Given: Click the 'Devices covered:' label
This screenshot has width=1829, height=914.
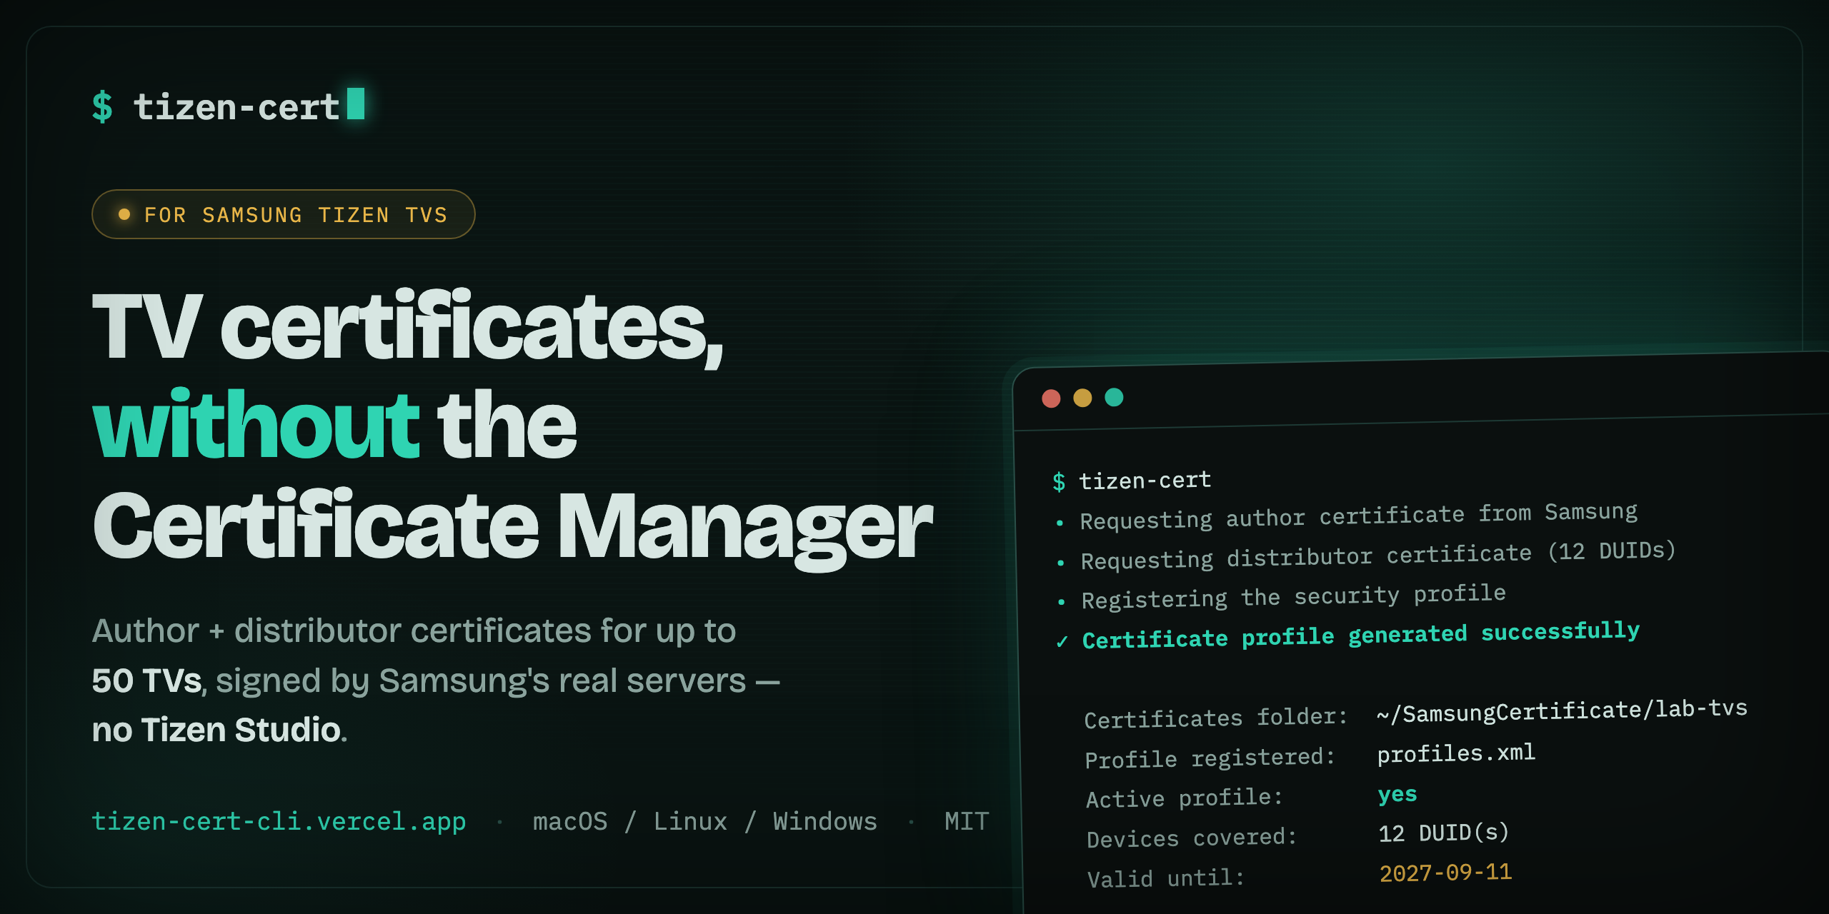Looking at the screenshot, I should coord(1192,838).
